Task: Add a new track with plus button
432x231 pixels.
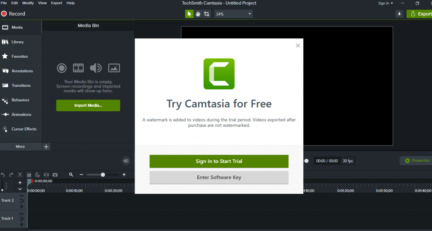Action: [x=20, y=183]
